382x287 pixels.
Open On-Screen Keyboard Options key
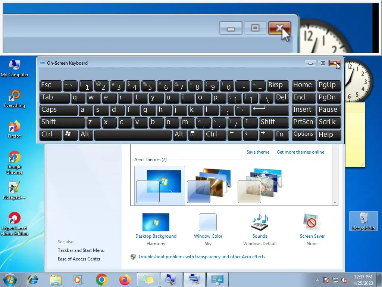click(303, 135)
